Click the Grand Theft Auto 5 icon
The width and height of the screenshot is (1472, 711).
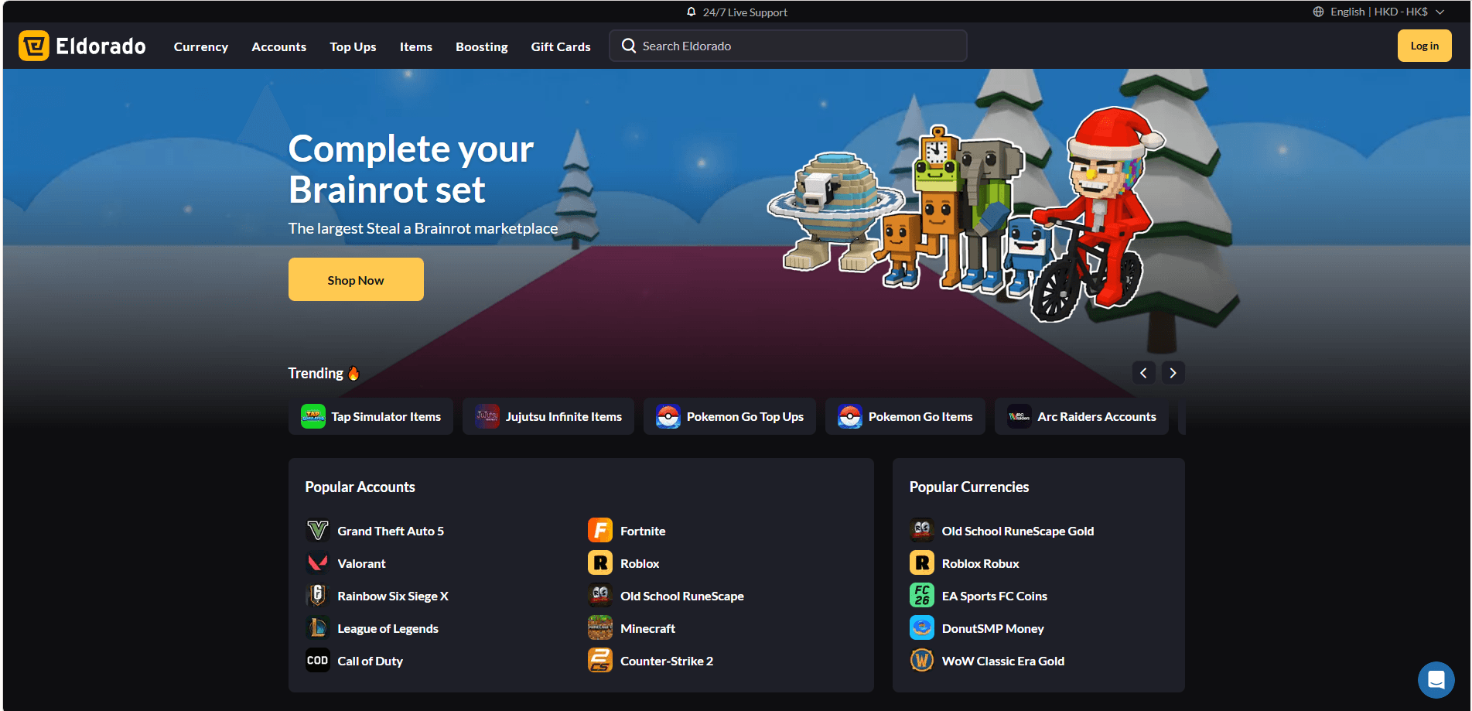tap(317, 531)
